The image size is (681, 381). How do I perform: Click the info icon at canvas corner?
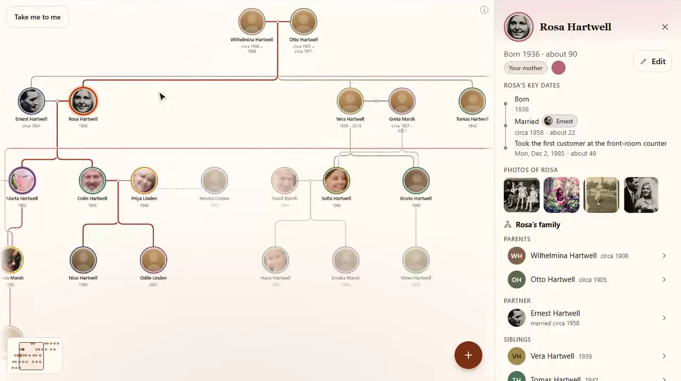(x=484, y=10)
